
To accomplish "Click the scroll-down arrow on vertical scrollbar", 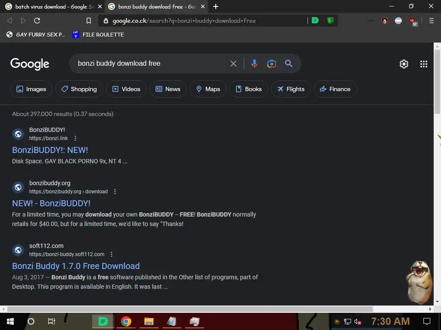I will [x=437, y=302].
